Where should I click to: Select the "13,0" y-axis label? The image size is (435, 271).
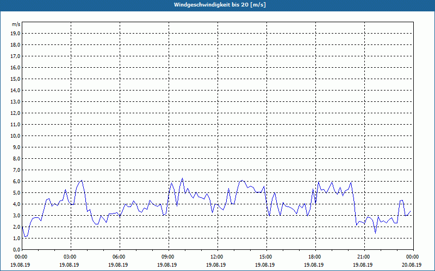[15, 101]
